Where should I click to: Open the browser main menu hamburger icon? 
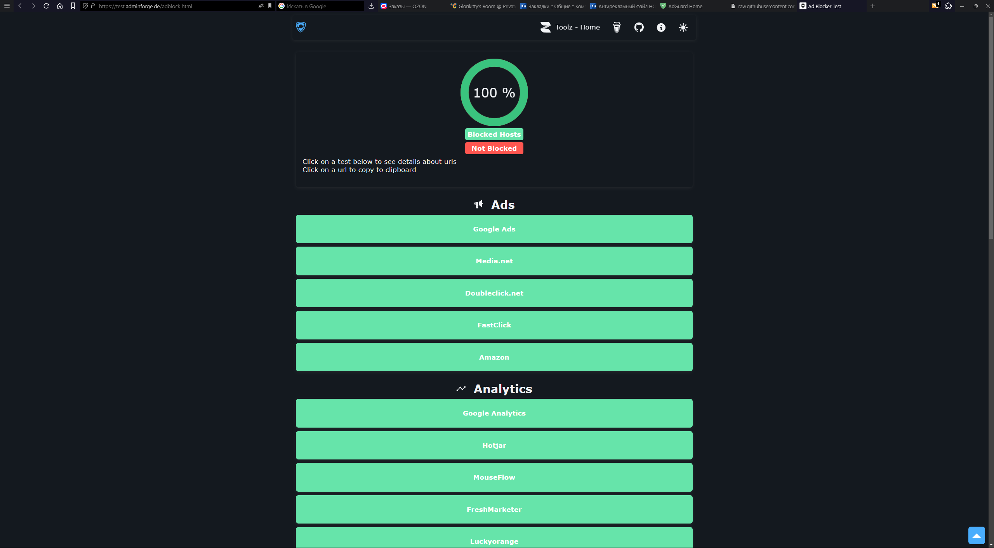pos(7,6)
